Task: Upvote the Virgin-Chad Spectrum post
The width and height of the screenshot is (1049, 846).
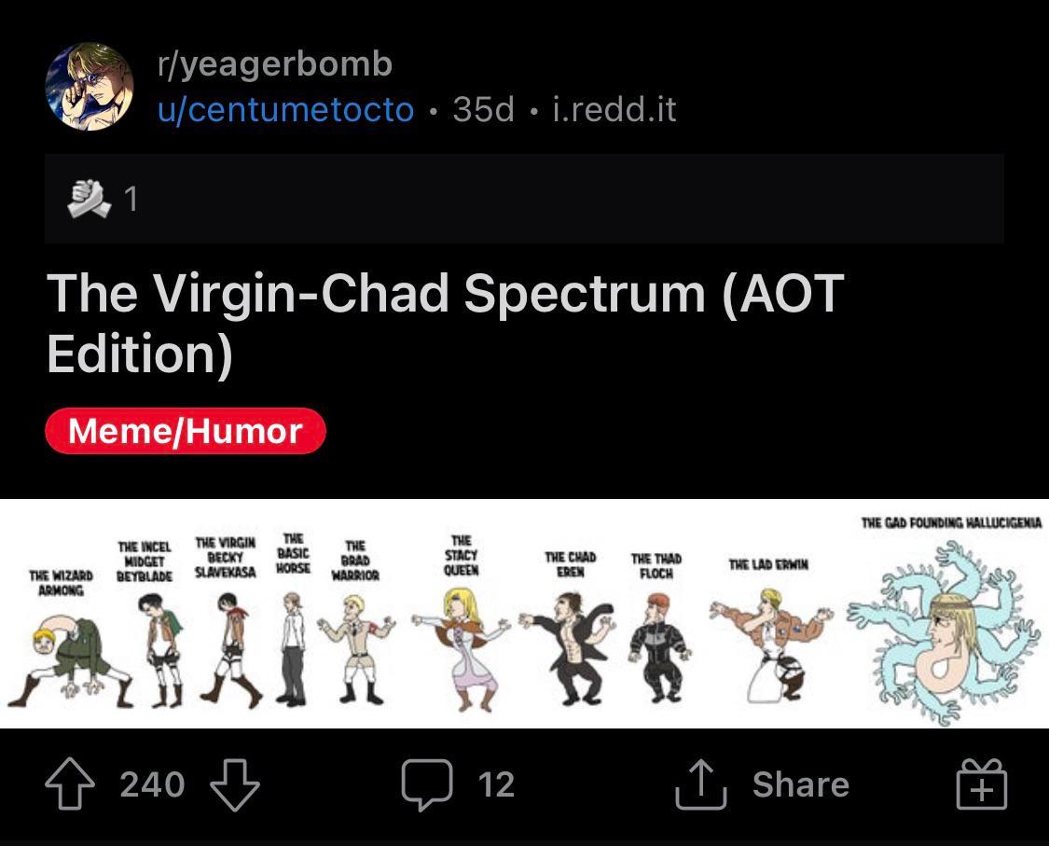Action: 70,784
